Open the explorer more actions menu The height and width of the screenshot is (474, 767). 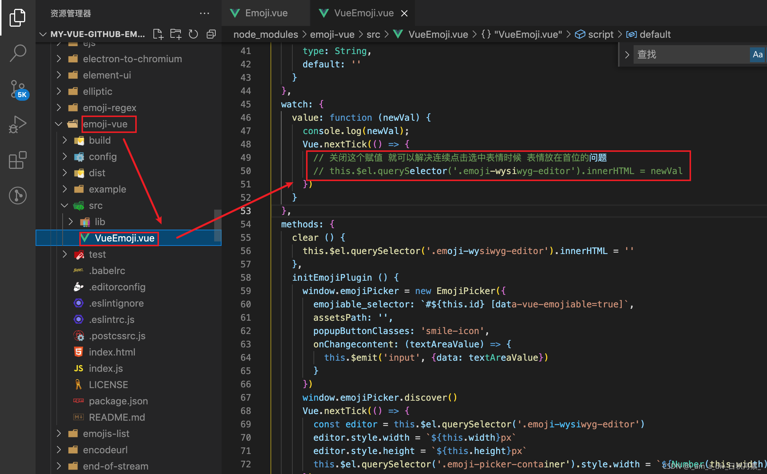204,13
